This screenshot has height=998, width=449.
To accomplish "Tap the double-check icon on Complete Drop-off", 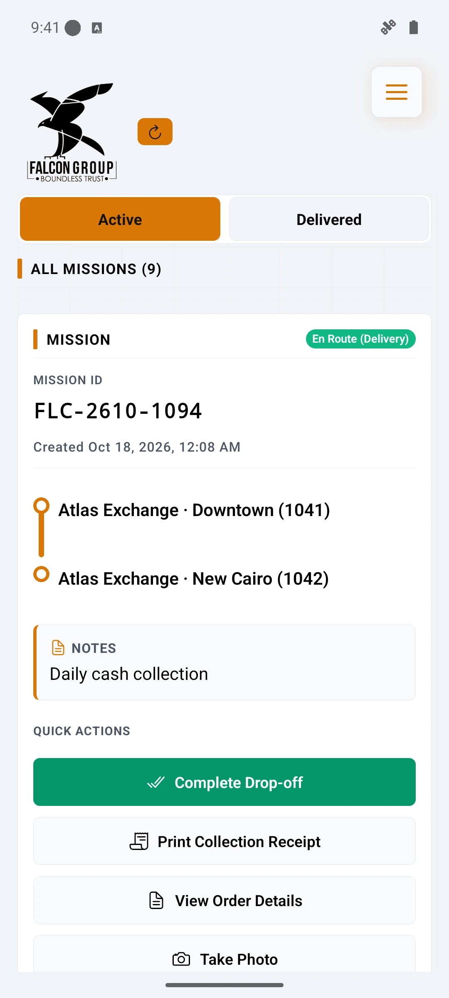I will pos(156,782).
